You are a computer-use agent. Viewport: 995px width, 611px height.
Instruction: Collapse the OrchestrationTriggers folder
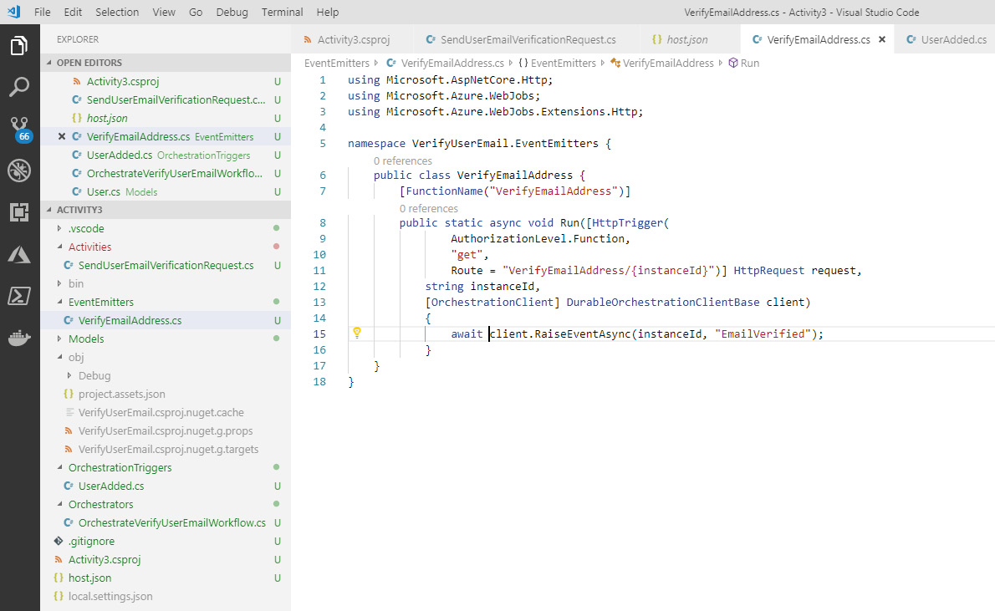coord(166,467)
